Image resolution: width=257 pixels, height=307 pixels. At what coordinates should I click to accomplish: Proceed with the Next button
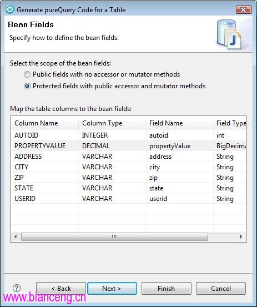pyautogui.click(x=112, y=288)
